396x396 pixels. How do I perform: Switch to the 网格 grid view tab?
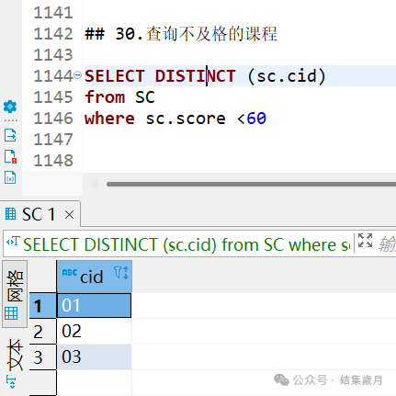(15, 294)
